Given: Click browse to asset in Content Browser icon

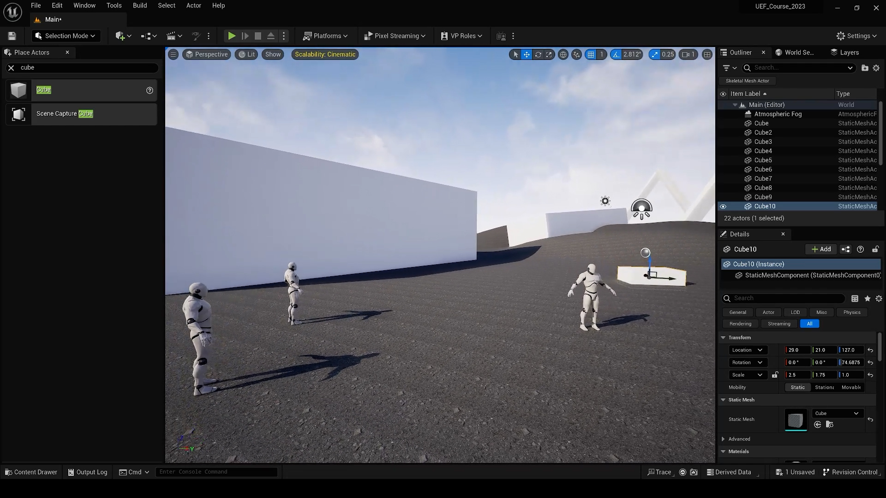Looking at the screenshot, I should click(830, 425).
